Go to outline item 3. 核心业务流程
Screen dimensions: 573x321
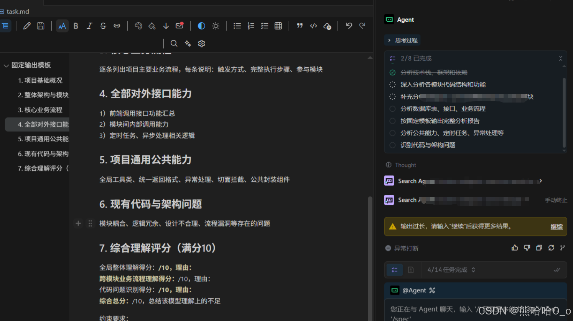click(x=40, y=110)
